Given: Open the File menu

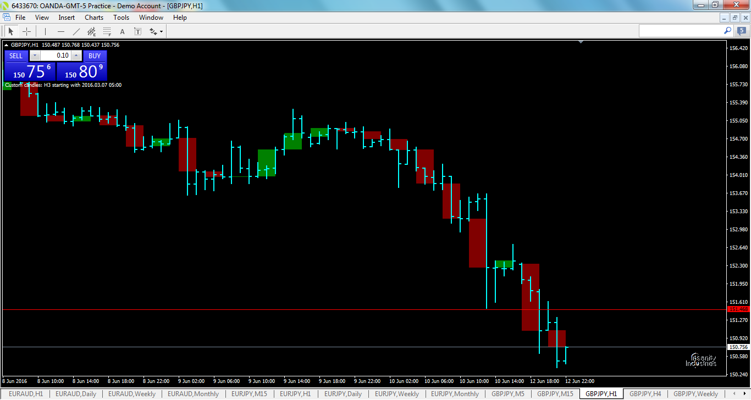Looking at the screenshot, I should coord(20,18).
